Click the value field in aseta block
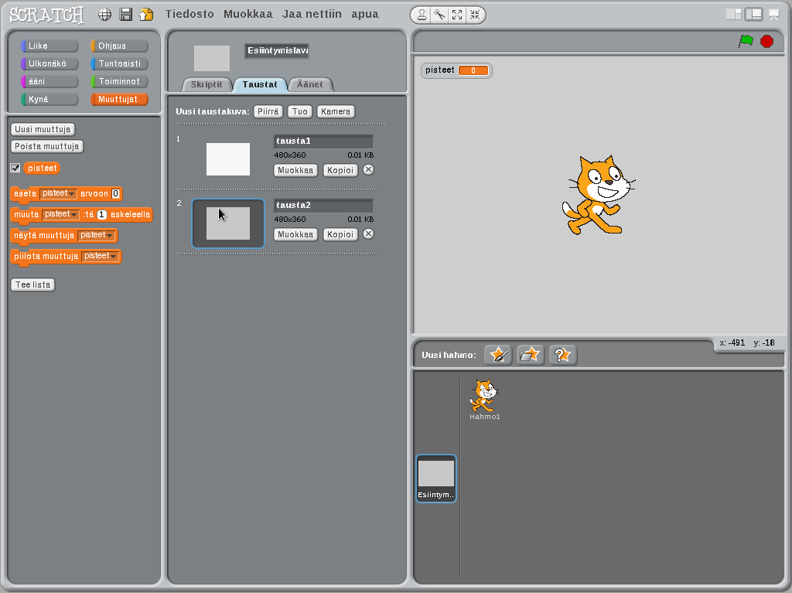 pyautogui.click(x=116, y=193)
